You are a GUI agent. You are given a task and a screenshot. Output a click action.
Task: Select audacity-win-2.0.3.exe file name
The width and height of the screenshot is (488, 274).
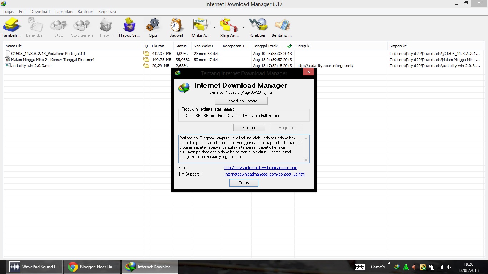pos(31,66)
